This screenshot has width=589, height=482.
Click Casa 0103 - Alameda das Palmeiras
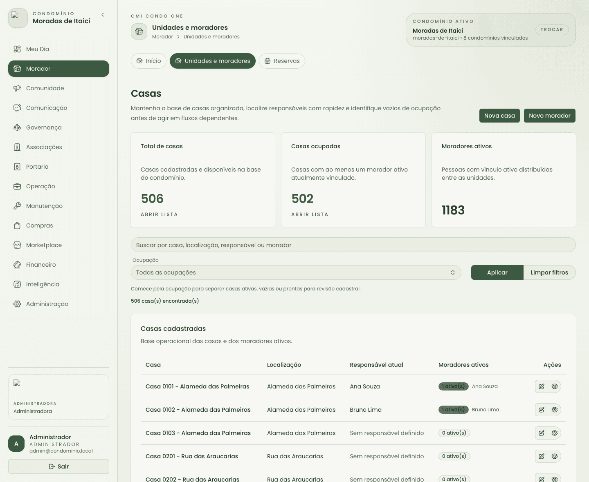[x=198, y=433]
